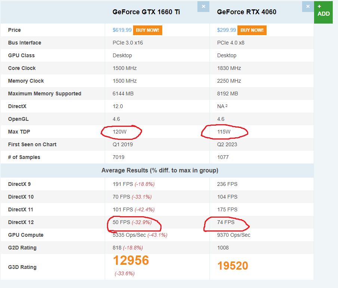Click the green ADD button
The height and width of the screenshot is (288, 338).
click(323, 12)
